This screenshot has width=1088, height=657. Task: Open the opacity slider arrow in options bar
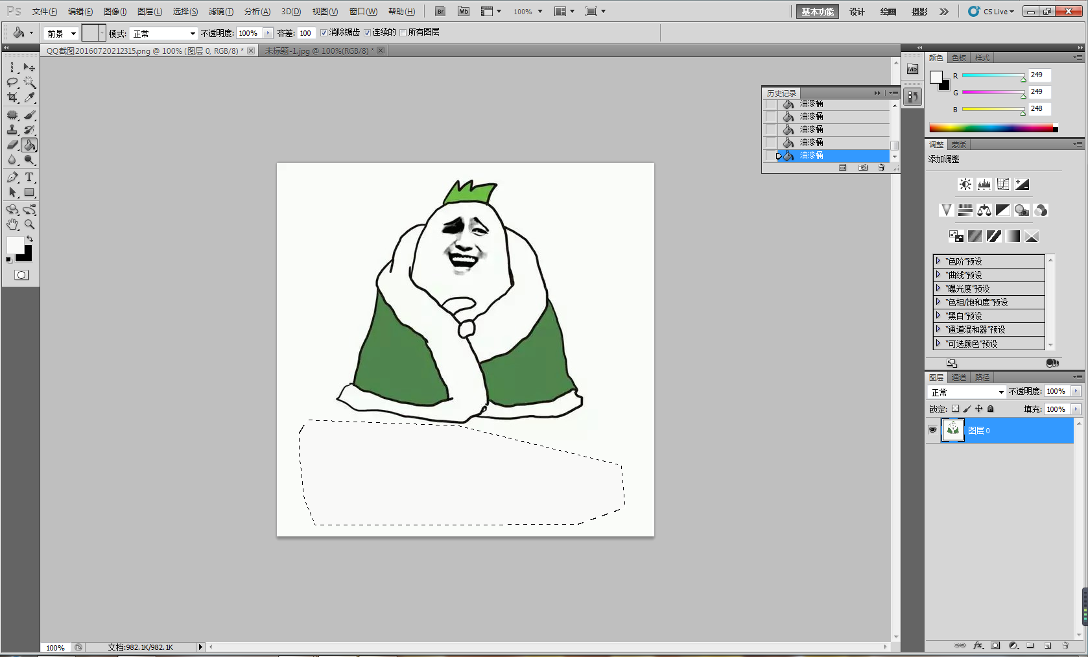pyautogui.click(x=268, y=33)
